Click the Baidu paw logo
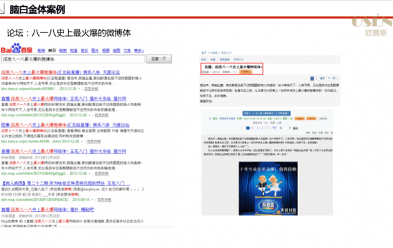 click(17, 49)
